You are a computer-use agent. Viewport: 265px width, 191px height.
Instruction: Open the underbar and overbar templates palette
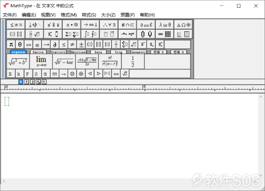point(109,34)
